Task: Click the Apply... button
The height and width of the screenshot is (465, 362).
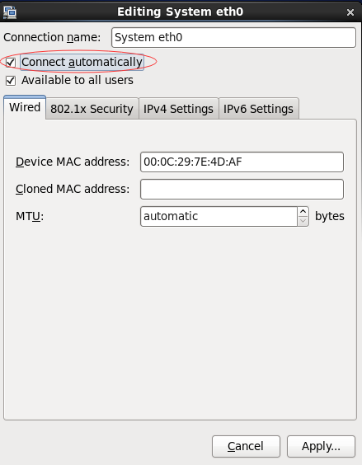Action: click(x=321, y=446)
